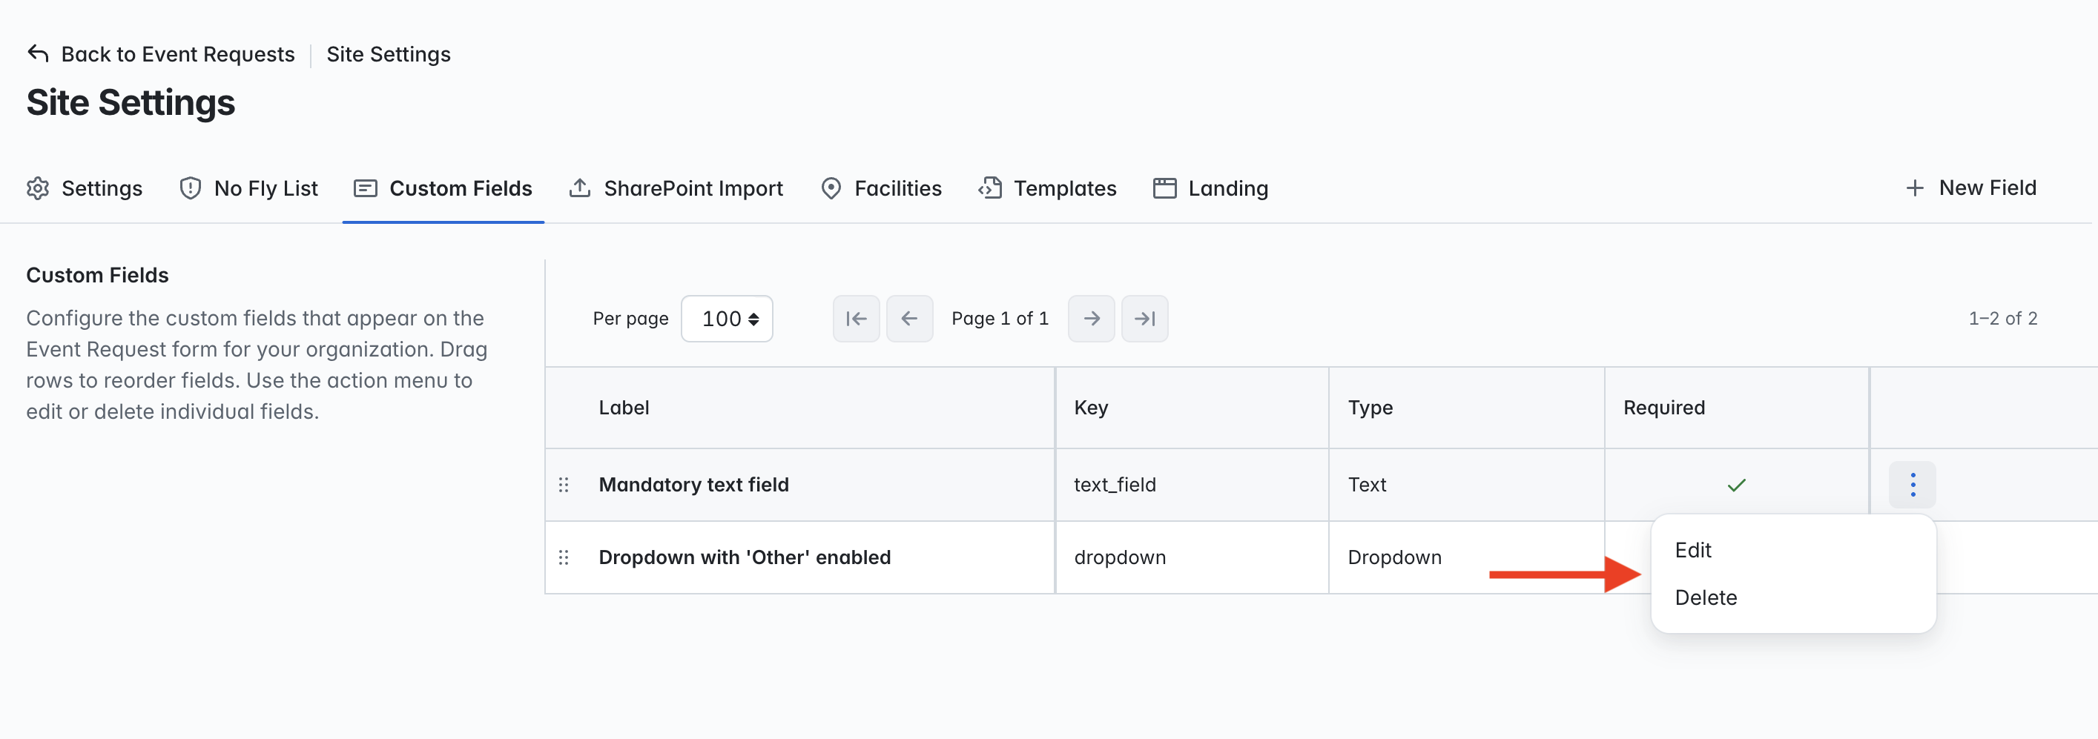2098x739 pixels.
Task: Open the Templates tab
Action: pyautogui.click(x=1047, y=188)
